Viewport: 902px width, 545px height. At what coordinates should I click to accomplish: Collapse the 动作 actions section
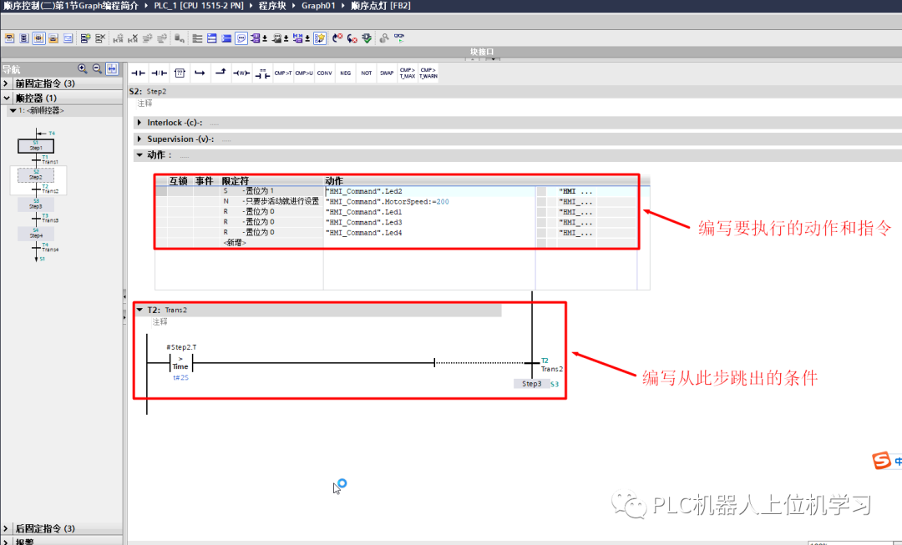coord(139,154)
